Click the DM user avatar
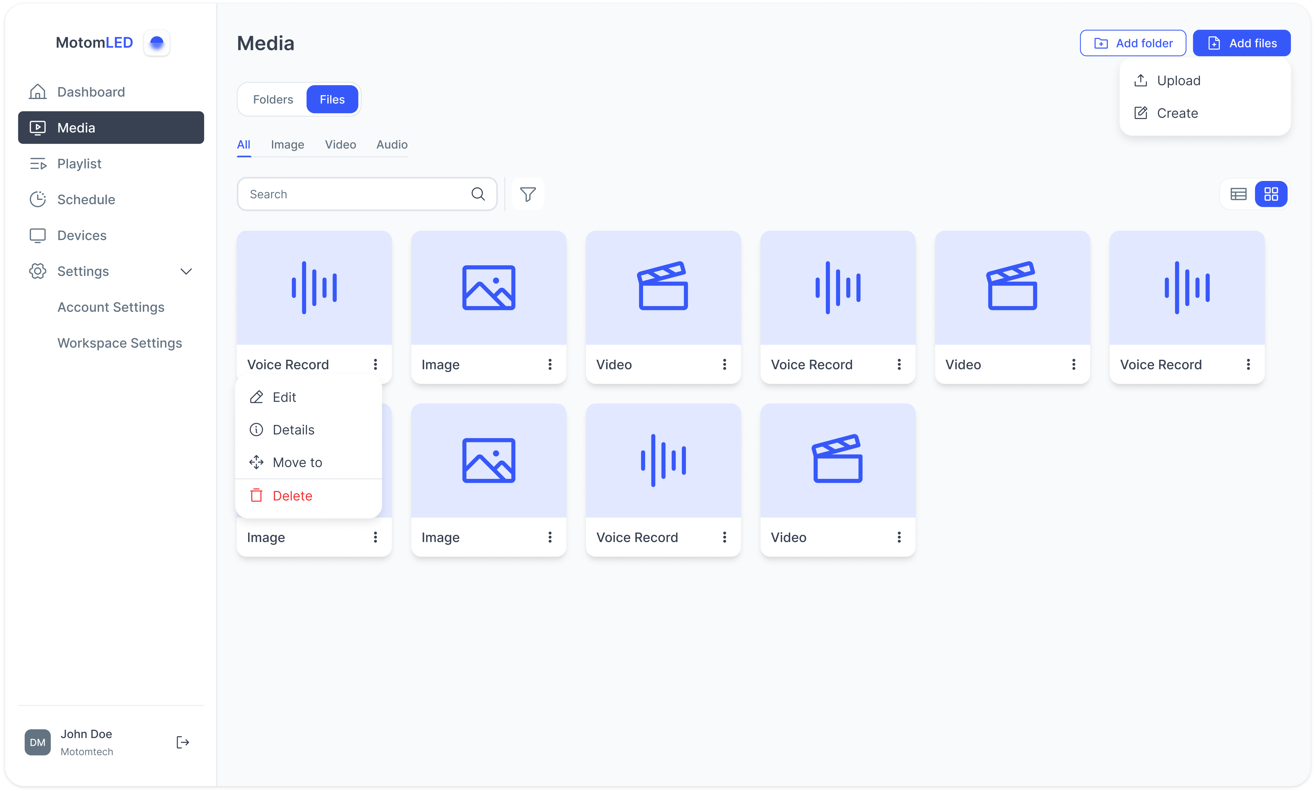This screenshot has height=791, width=1314. point(37,742)
